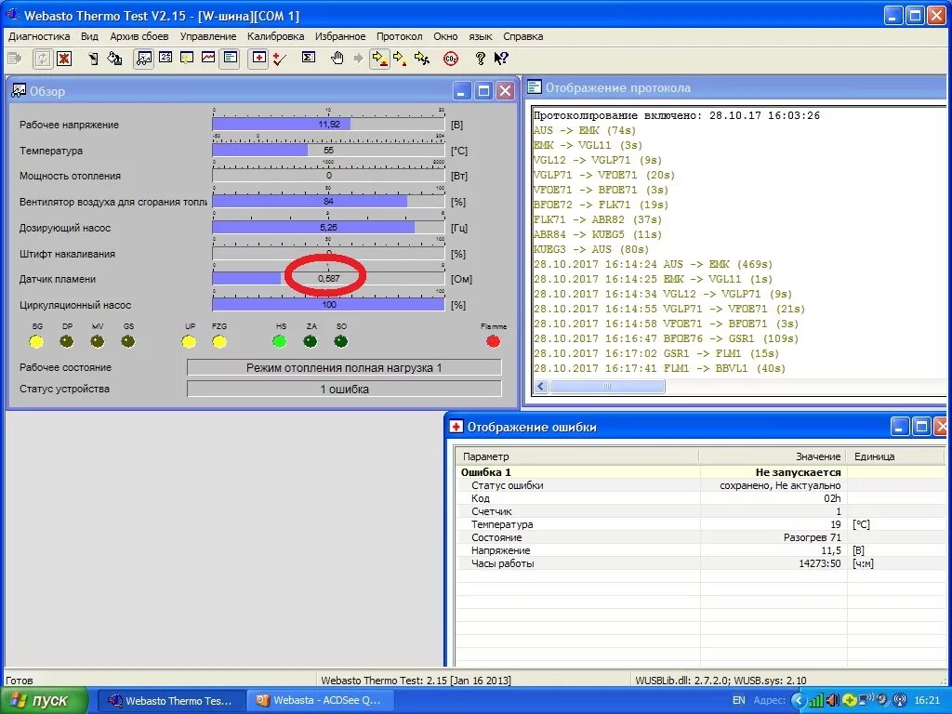Click the CO2 adjustment toolbar icon

click(451, 59)
